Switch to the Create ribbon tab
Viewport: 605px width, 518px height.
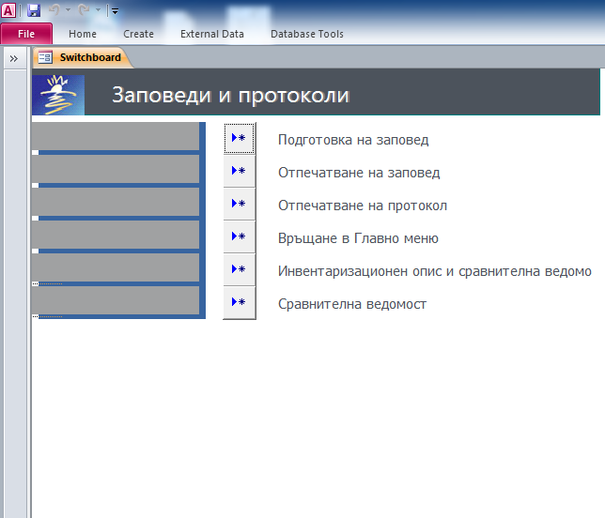(x=138, y=34)
